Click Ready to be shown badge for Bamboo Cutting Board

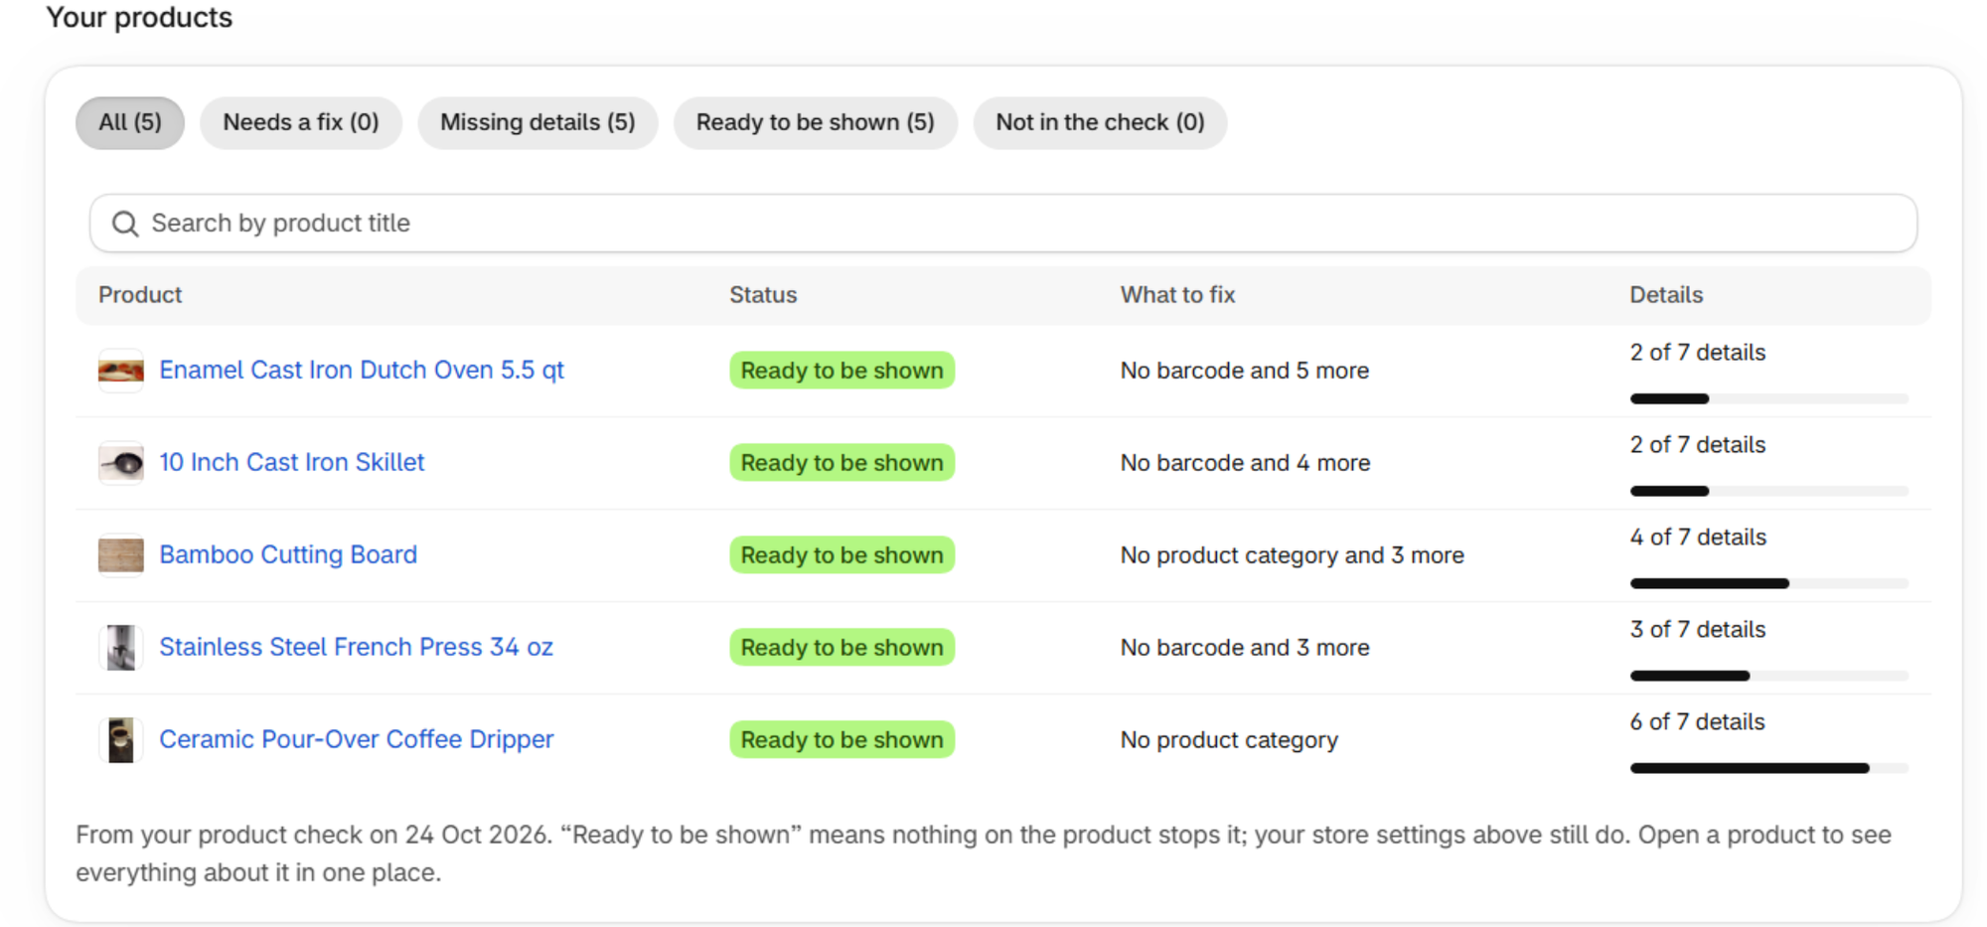coord(842,555)
